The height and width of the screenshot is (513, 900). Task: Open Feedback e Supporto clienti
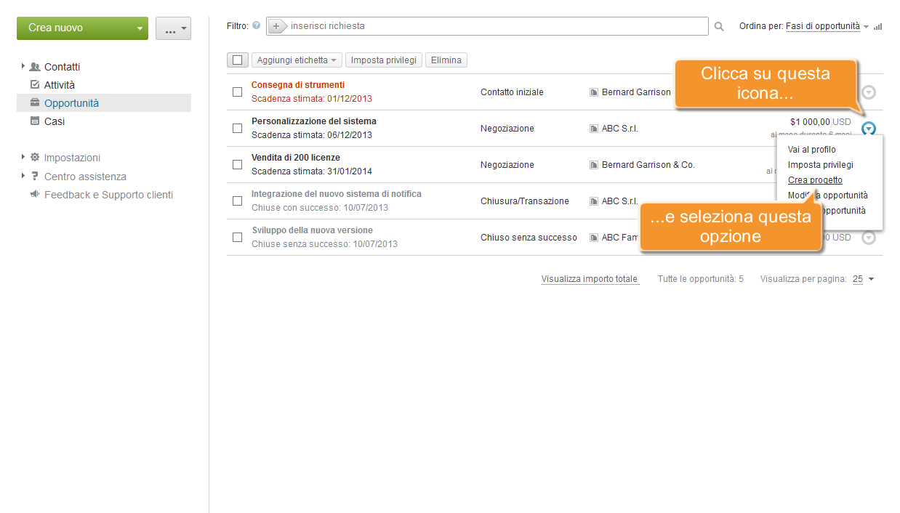click(108, 195)
